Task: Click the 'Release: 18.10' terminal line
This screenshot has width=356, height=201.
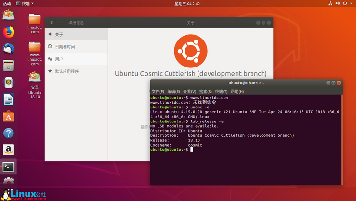Action: (175, 140)
